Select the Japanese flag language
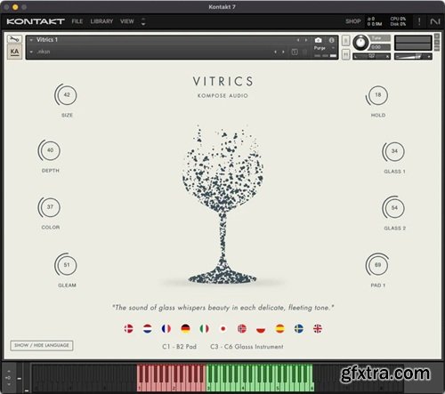Viewport: 445px width, 394px height. pos(223,328)
